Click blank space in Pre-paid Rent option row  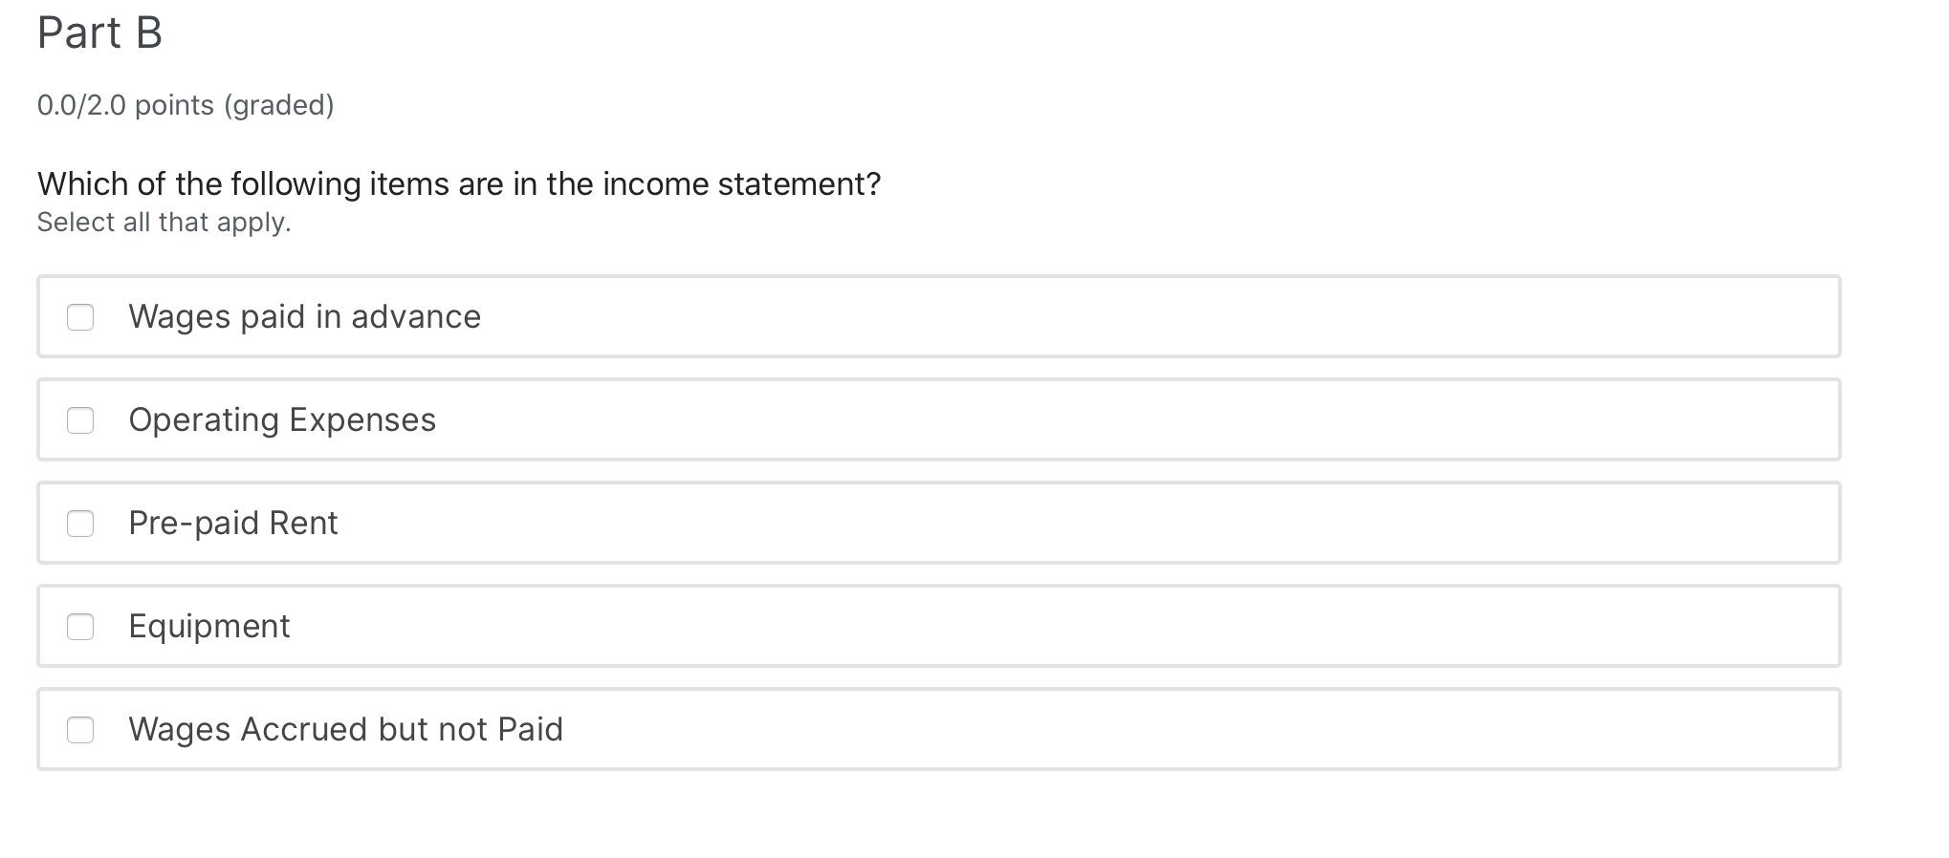pos(1148,524)
